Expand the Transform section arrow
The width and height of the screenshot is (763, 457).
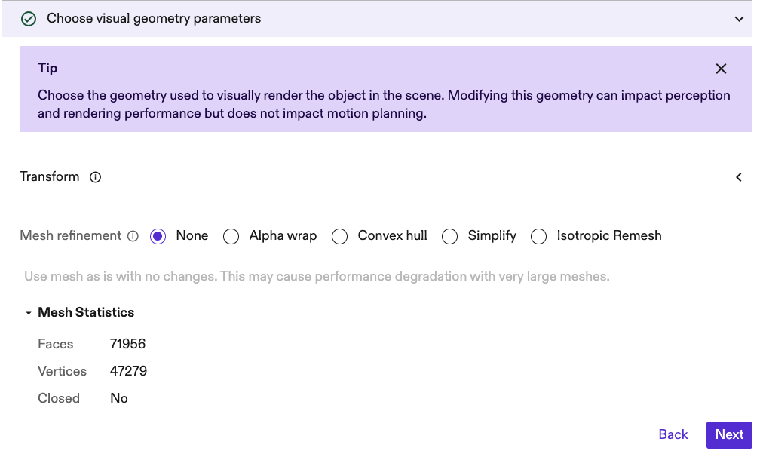(739, 177)
